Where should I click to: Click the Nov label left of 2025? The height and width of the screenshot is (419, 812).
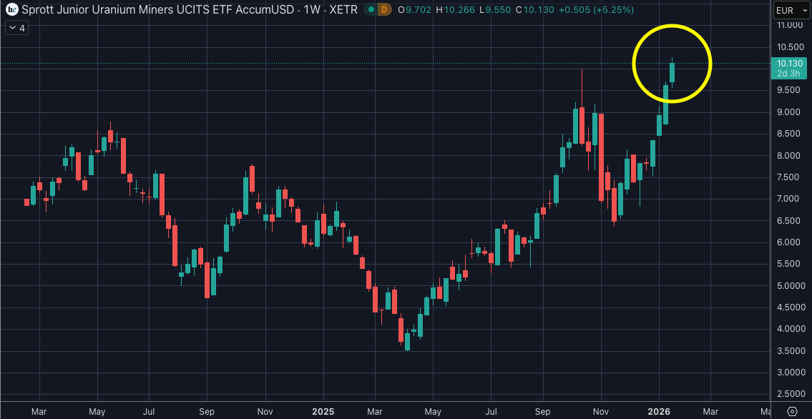[x=265, y=413]
